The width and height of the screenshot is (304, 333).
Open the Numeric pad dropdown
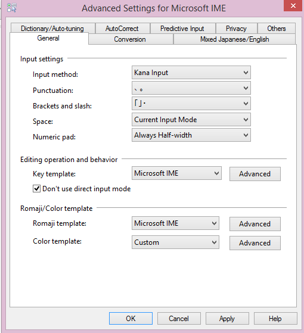coord(191,135)
